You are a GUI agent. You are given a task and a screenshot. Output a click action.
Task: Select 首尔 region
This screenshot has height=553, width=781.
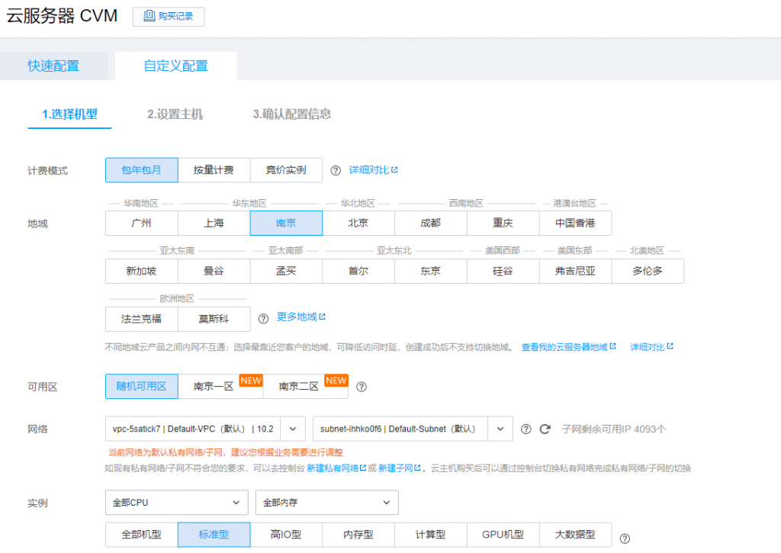(358, 271)
